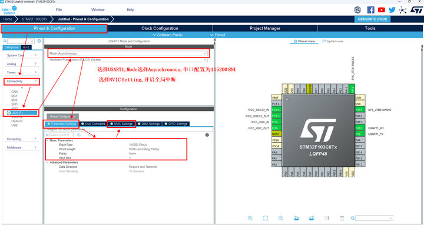Open the NVIC Settings tab

pyautogui.click(x=121, y=124)
